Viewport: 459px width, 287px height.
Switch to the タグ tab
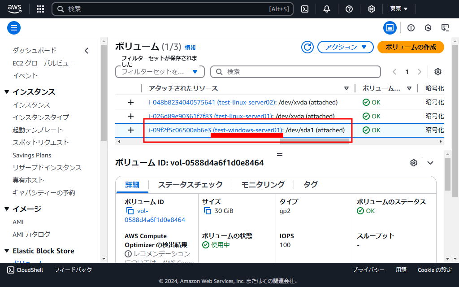(310, 185)
